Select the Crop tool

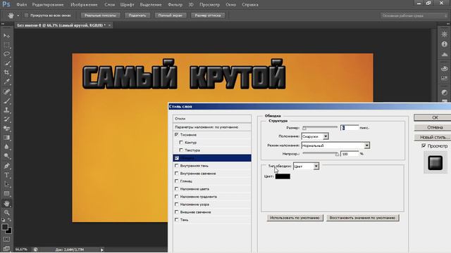point(6,72)
